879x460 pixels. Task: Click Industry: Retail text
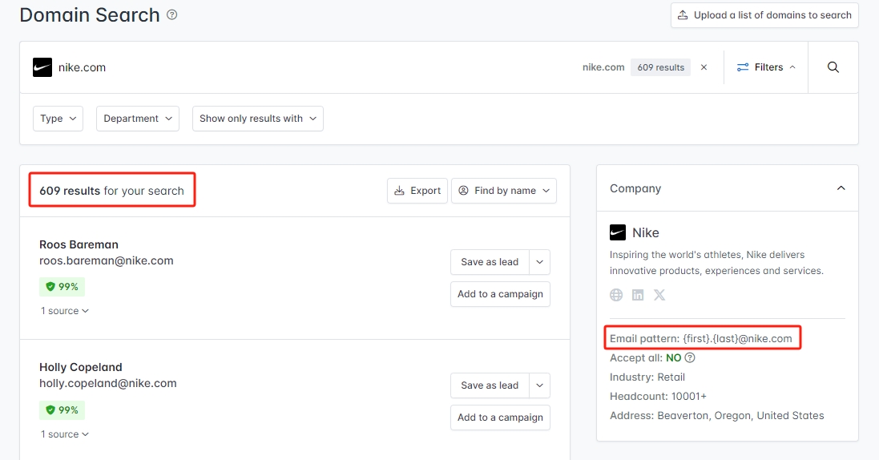pos(647,377)
